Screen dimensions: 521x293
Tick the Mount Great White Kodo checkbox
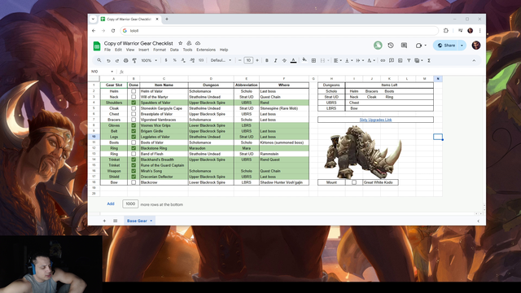(354, 182)
